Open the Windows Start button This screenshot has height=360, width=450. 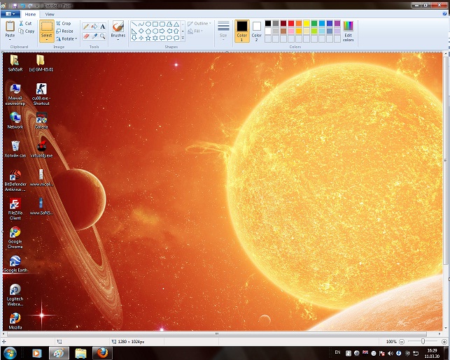(x=10, y=353)
